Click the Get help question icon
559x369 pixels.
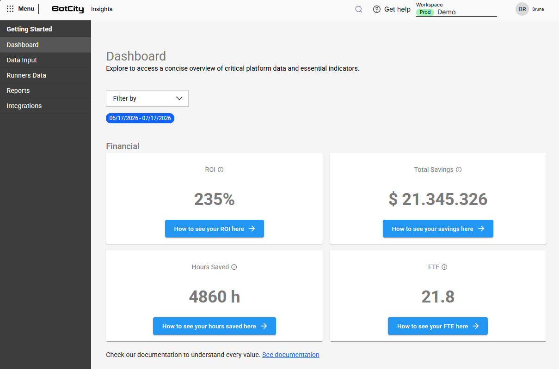click(x=377, y=9)
